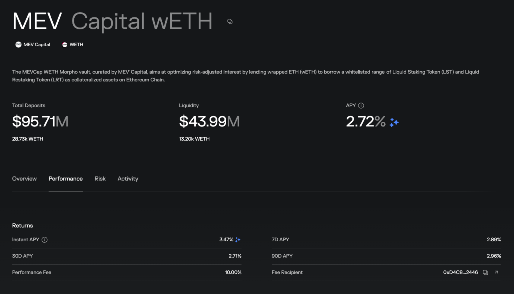Click the 0xD4C8...2446 recipient address
The image size is (514, 294).
pos(460,272)
